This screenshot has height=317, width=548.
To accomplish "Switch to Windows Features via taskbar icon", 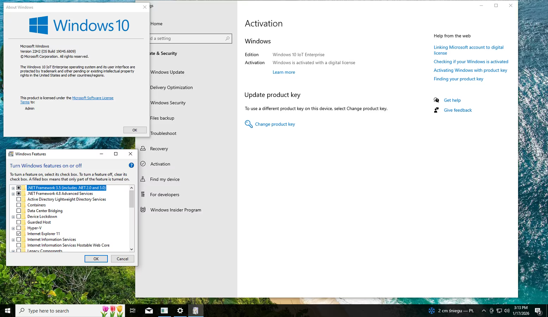I will click(196, 311).
